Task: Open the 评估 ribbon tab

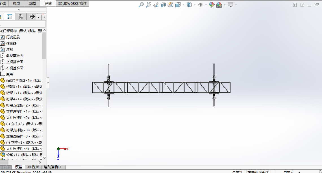Action: coord(48,3)
